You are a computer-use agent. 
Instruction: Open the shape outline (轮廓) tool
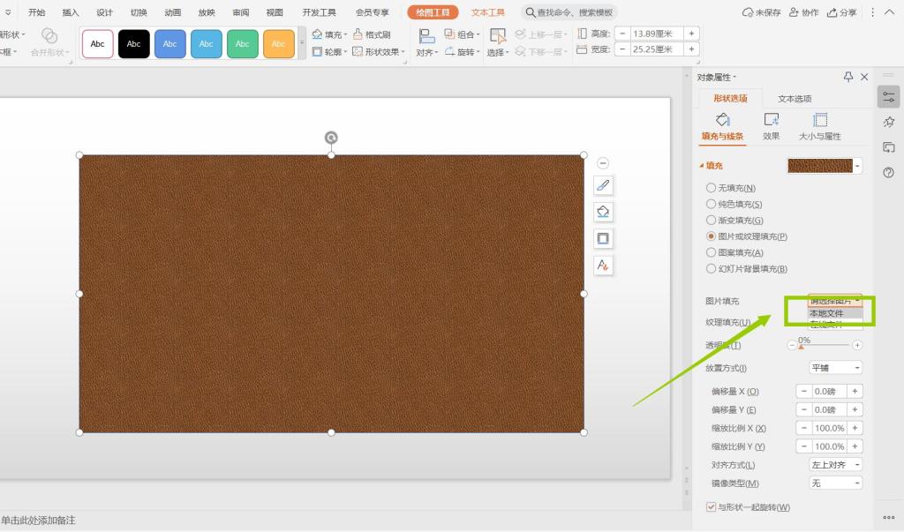(329, 52)
